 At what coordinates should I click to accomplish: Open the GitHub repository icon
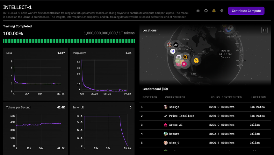pyautogui.click(x=206, y=11)
